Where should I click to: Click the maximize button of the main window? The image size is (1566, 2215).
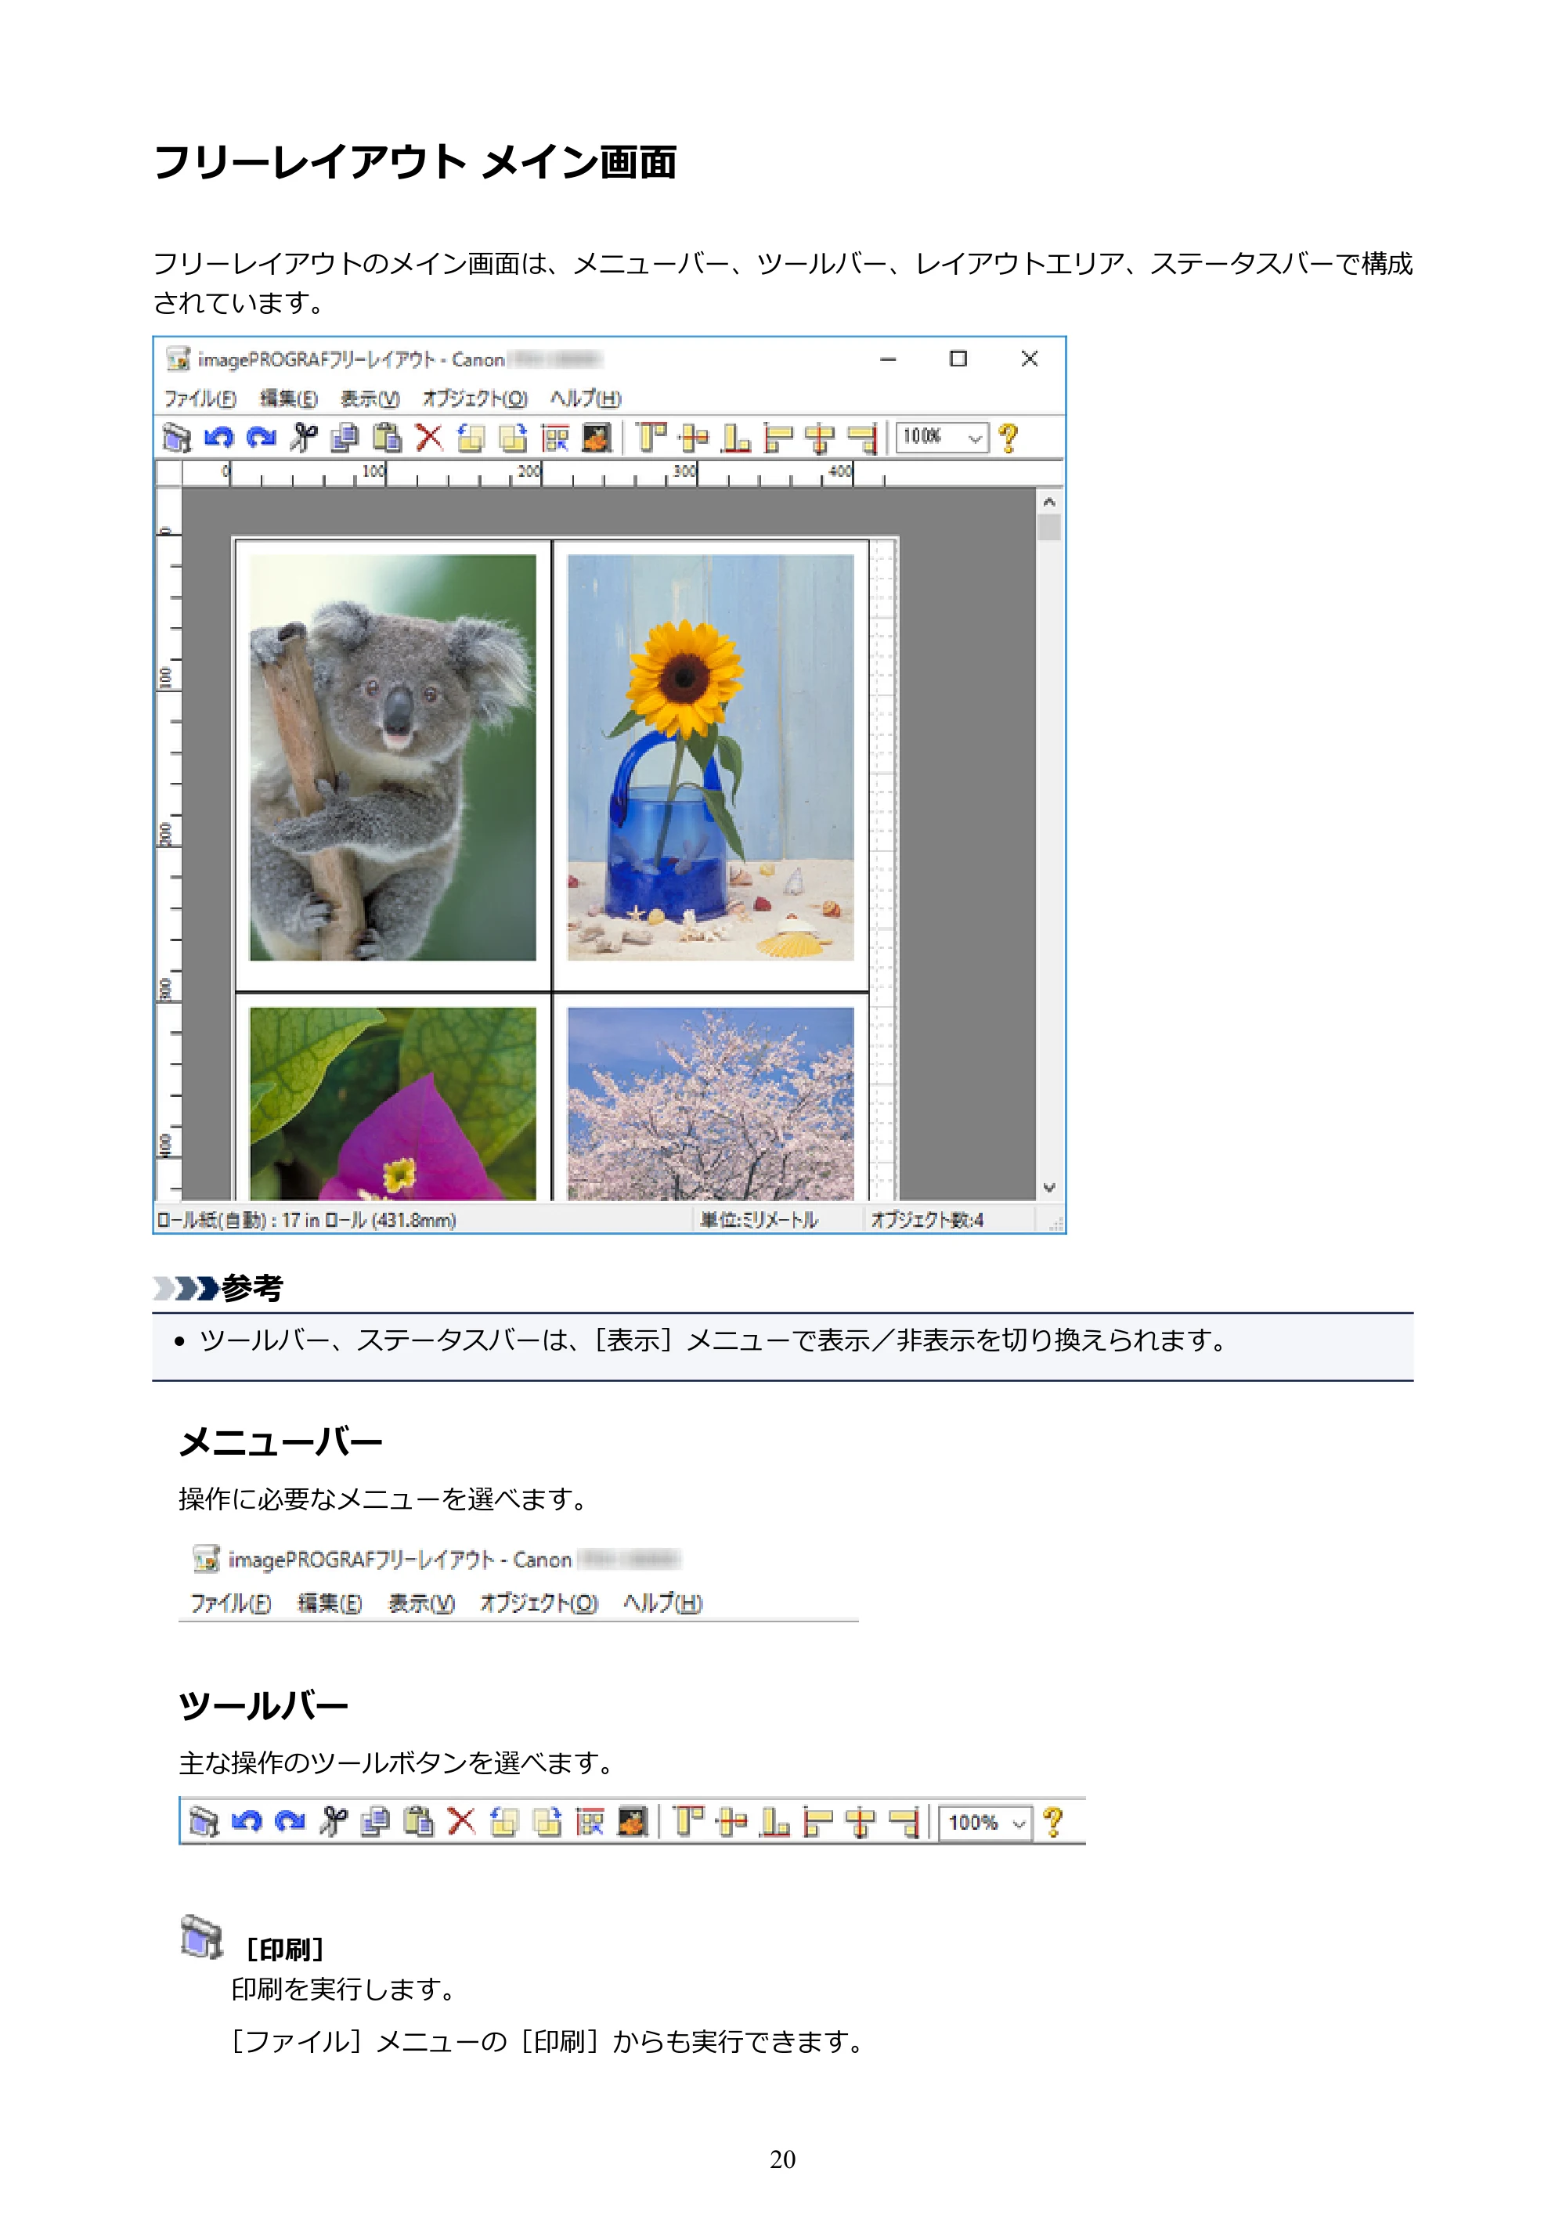click(x=958, y=359)
